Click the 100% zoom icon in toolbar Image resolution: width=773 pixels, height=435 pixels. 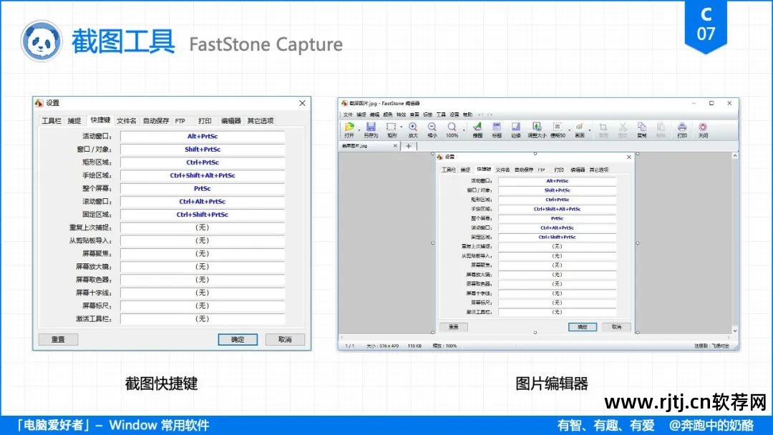[452, 127]
